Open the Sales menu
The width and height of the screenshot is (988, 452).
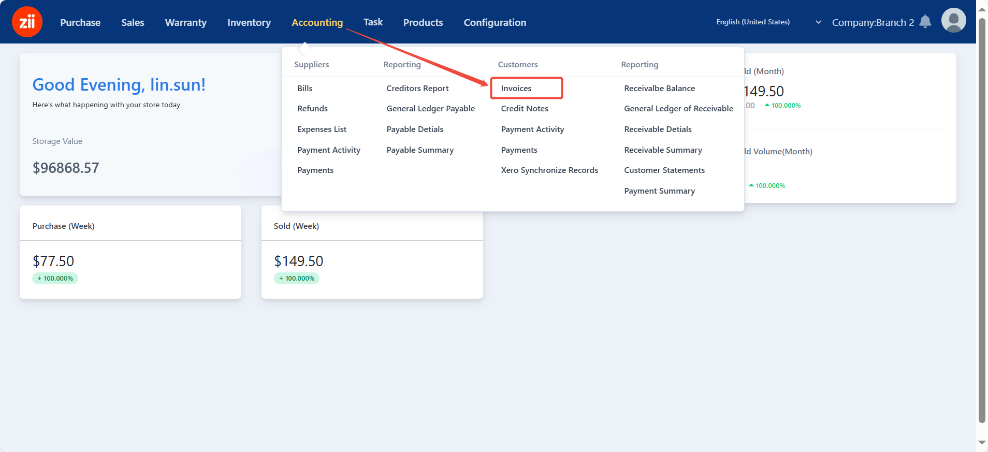point(133,22)
